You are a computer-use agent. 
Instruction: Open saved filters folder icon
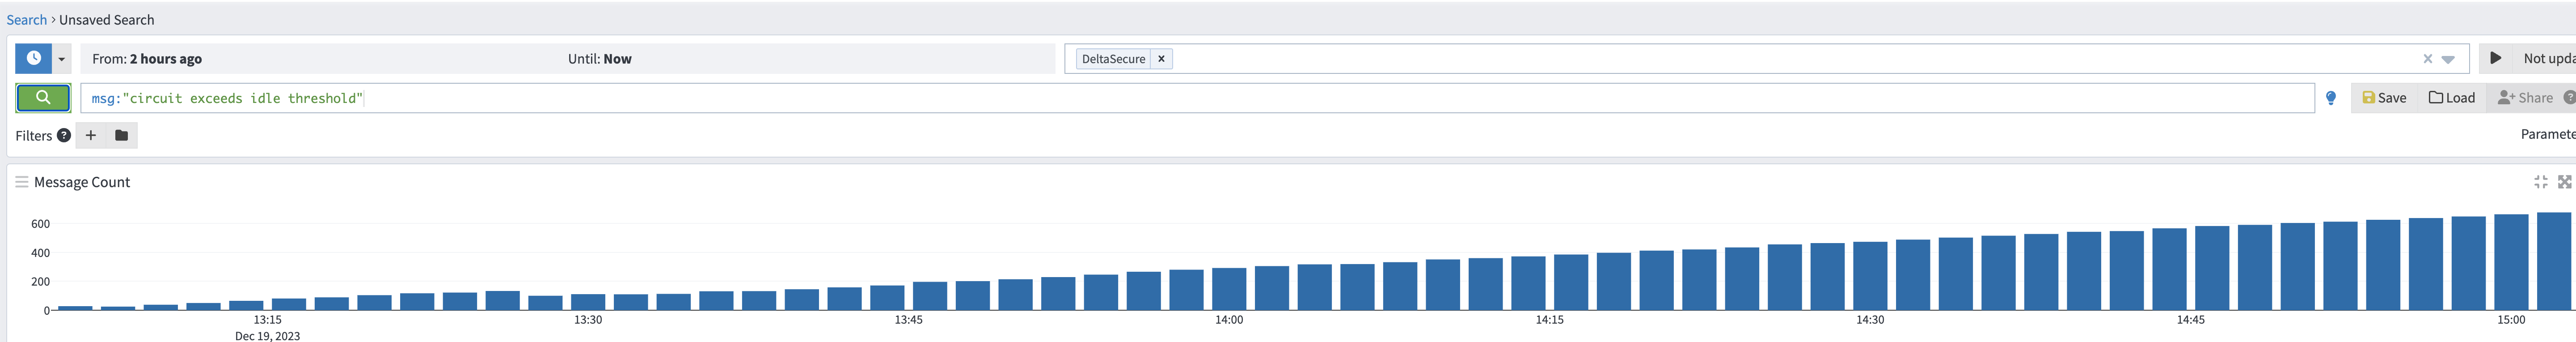click(x=121, y=135)
